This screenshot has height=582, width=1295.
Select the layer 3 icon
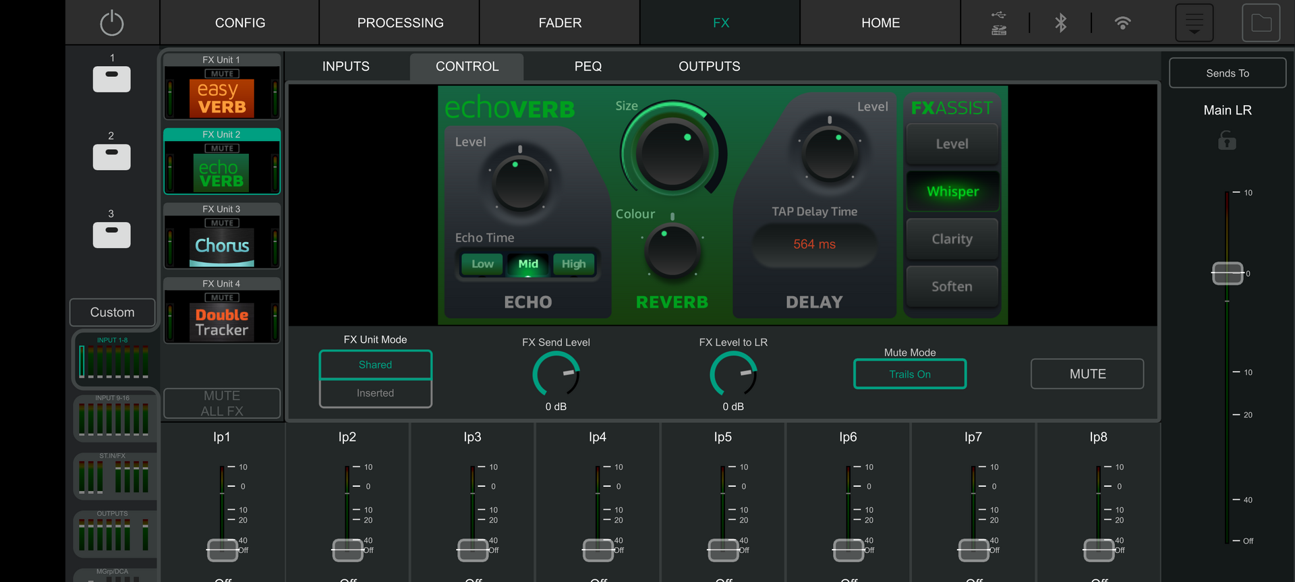112,235
